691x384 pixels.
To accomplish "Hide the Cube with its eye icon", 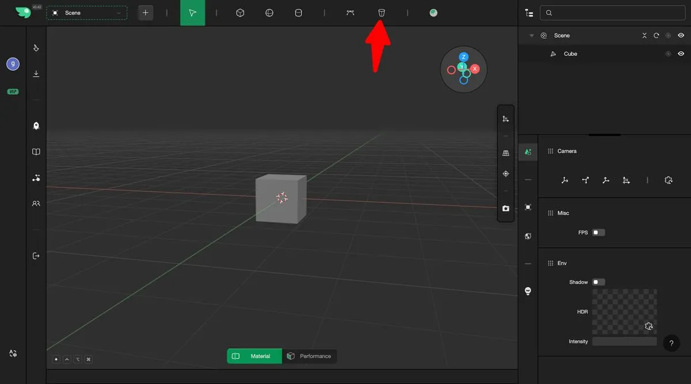I will tap(681, 54).
